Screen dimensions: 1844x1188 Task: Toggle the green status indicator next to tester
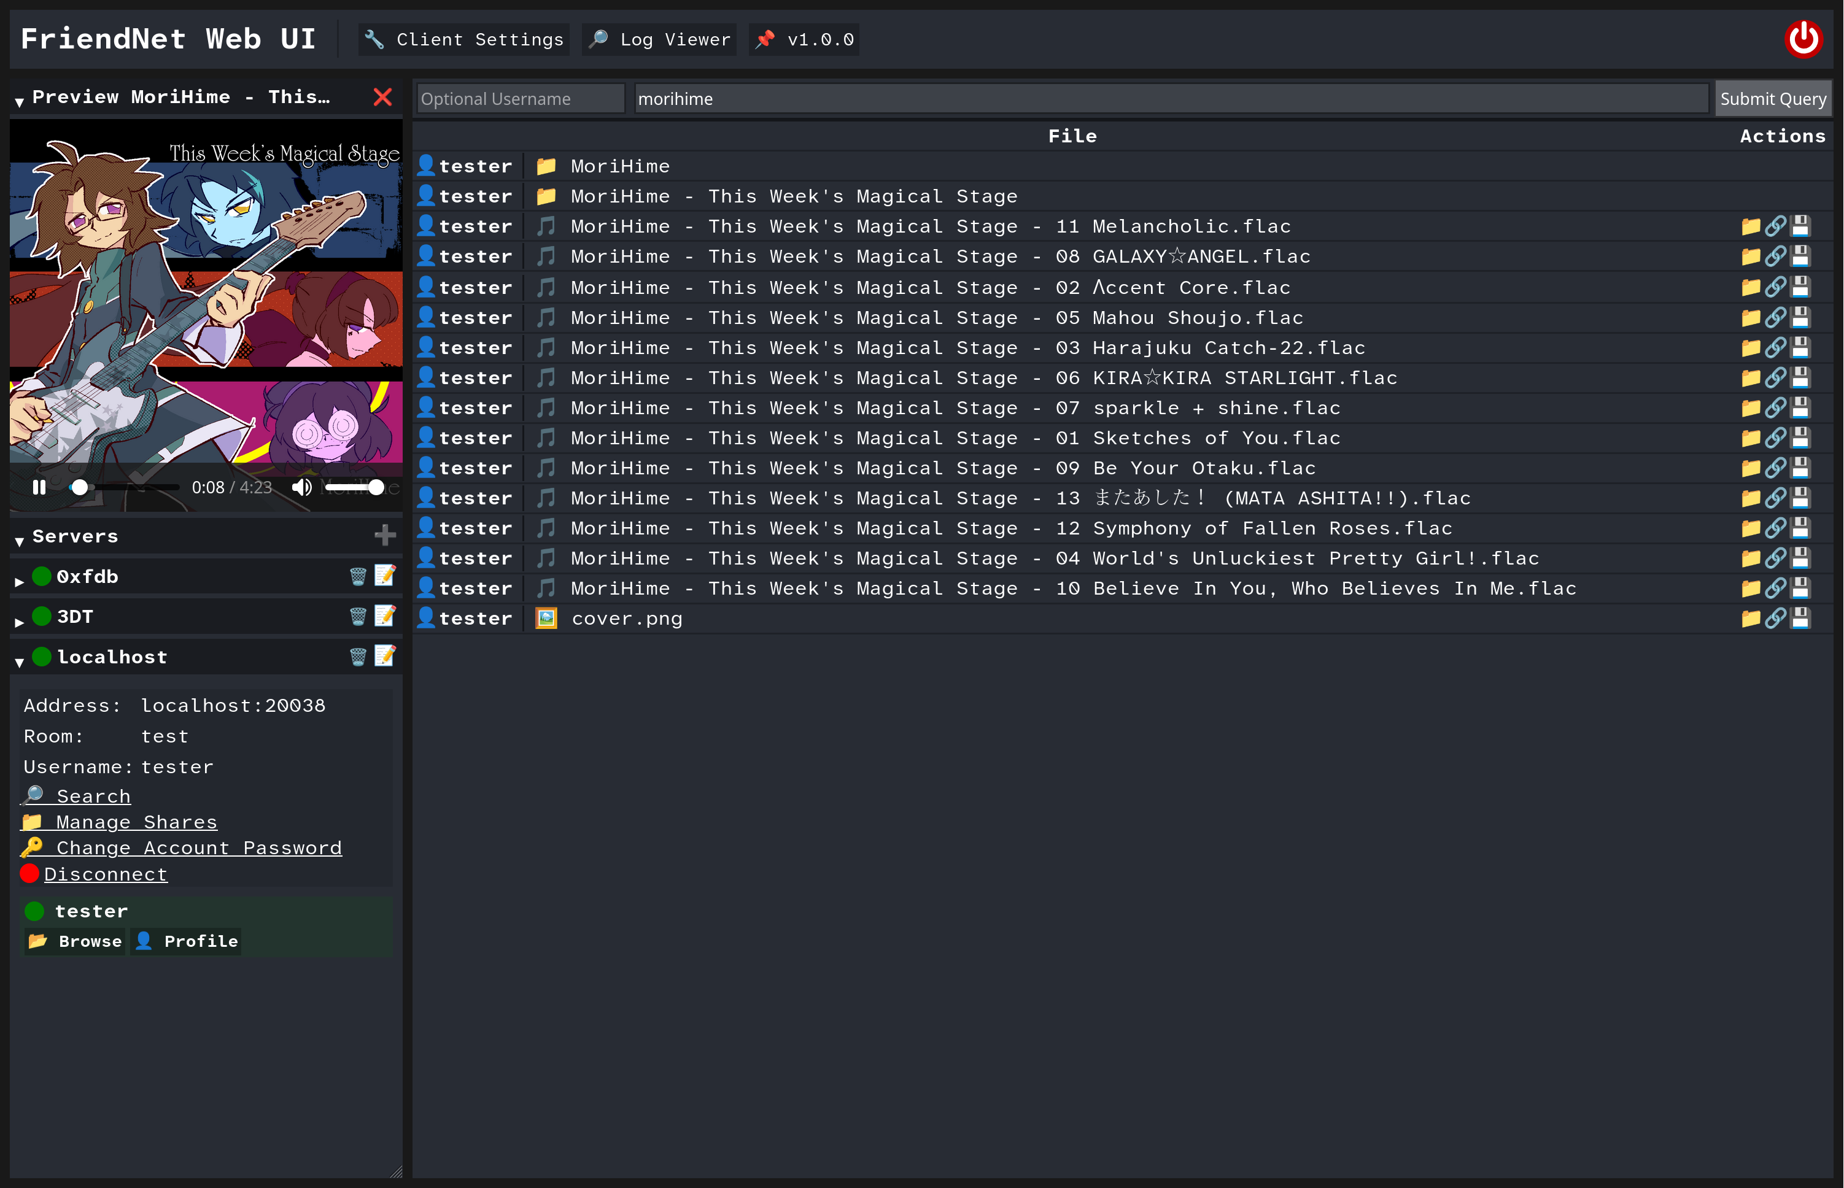pyautogui.click(x=34, y=910)
